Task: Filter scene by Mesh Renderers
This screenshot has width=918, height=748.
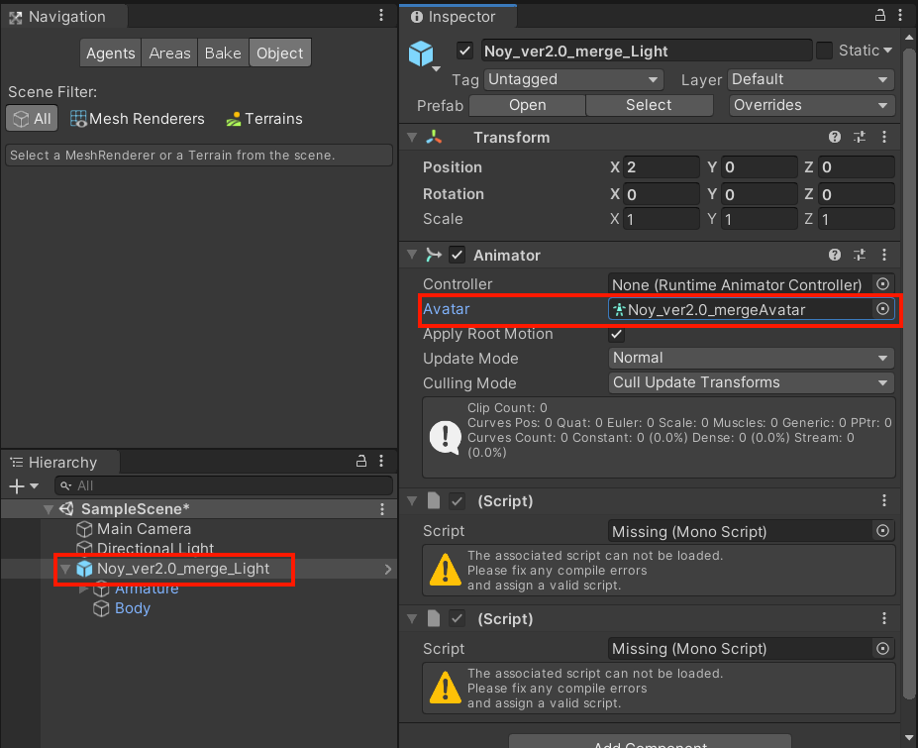Action: 137,119
